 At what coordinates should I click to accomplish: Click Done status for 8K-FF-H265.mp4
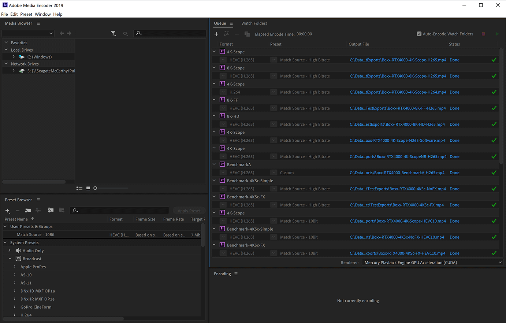pos(454,108)
